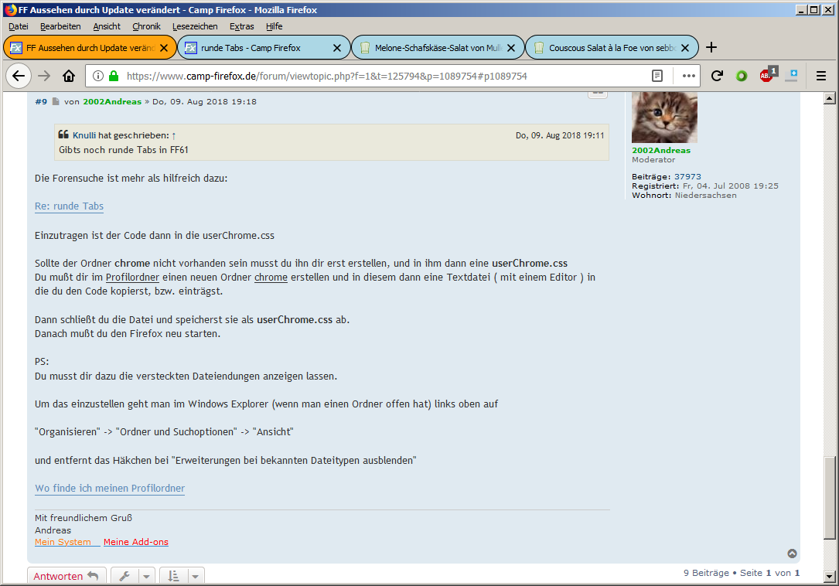Click the vertical scrollbar thumb
This screenshot has width=839, height=586.
[x=830, y=498]
